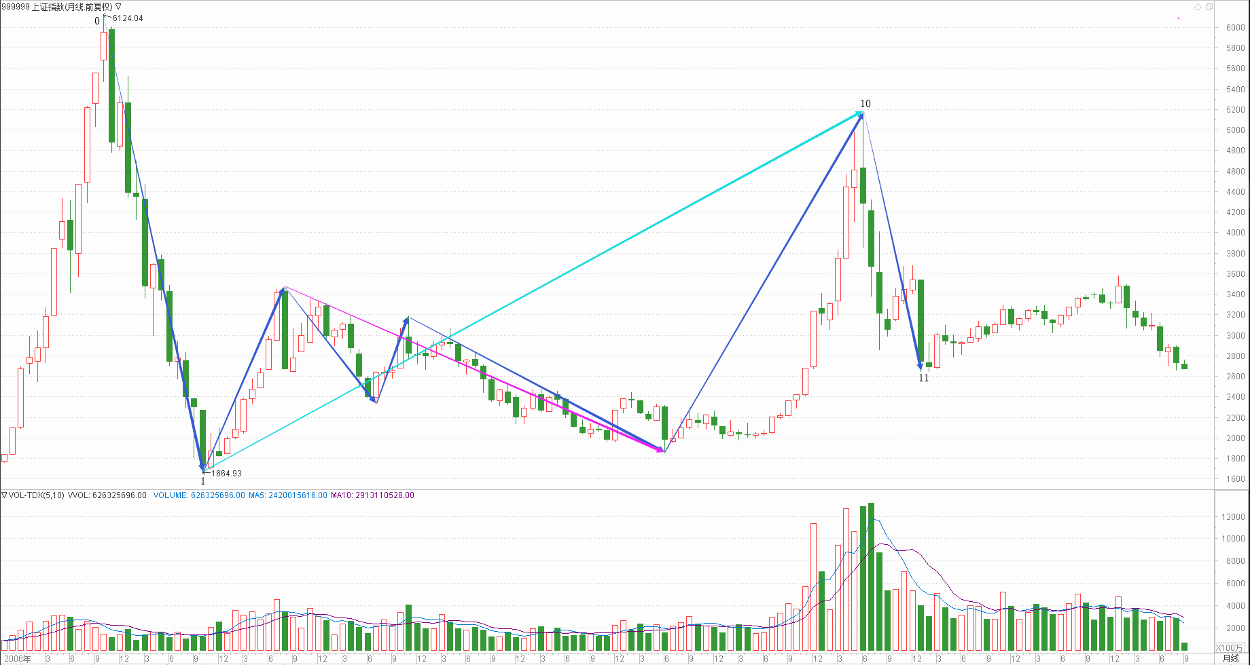Click the MA5 value label in volume panel
The image size is (1250, 665).
pos(287,495)
